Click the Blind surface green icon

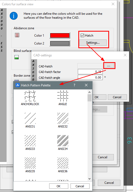pyautogui.click(x=17, y=57)
